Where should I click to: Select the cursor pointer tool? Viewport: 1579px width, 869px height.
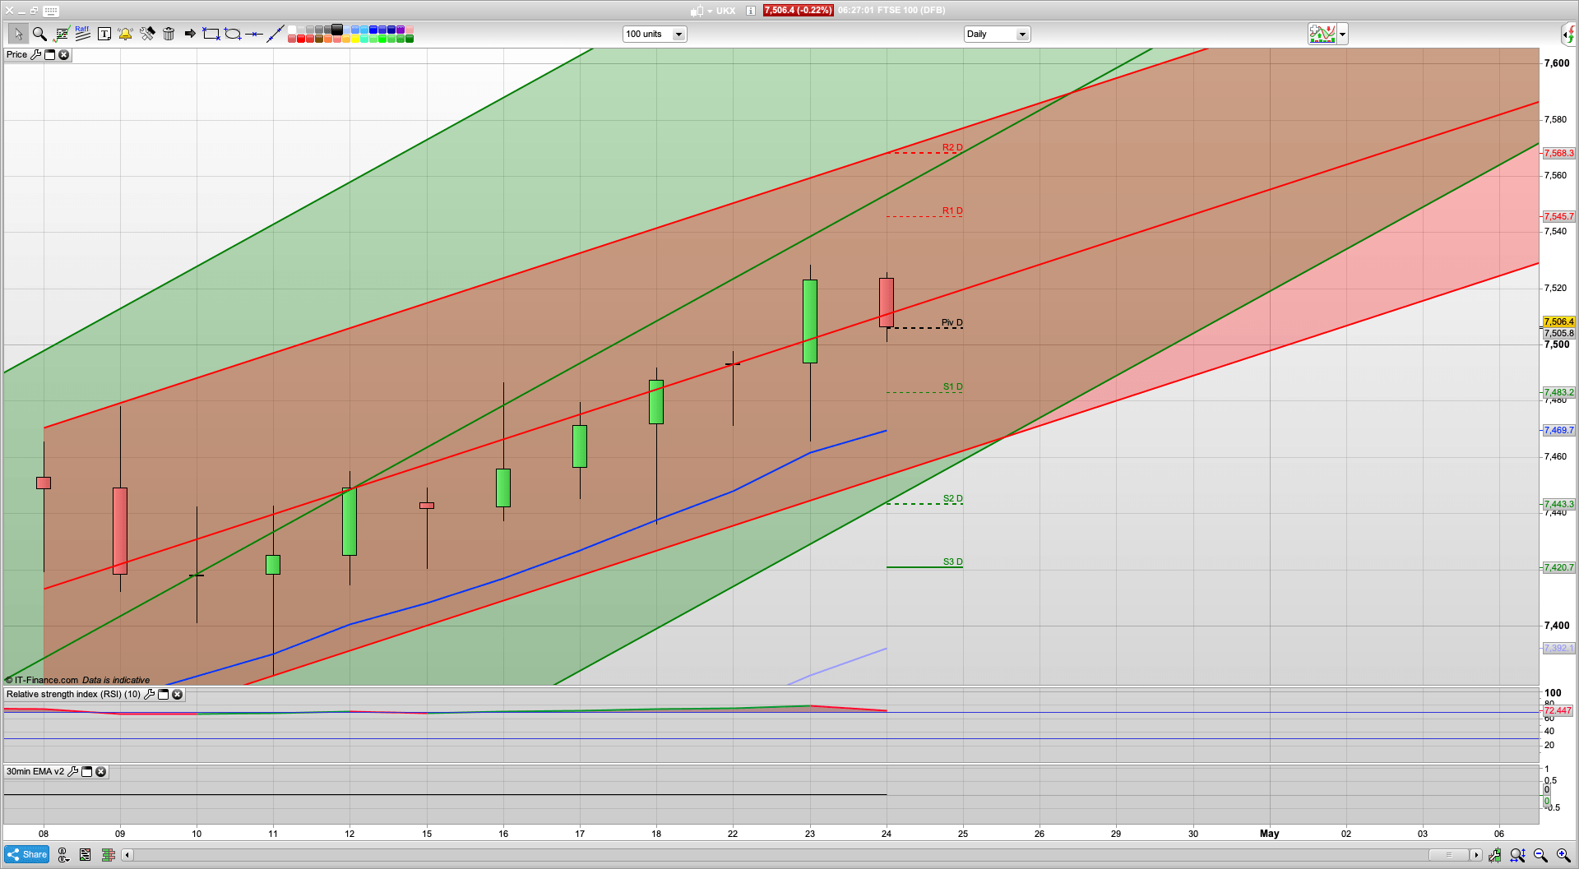pyautogui.click(x=18, y=34)
